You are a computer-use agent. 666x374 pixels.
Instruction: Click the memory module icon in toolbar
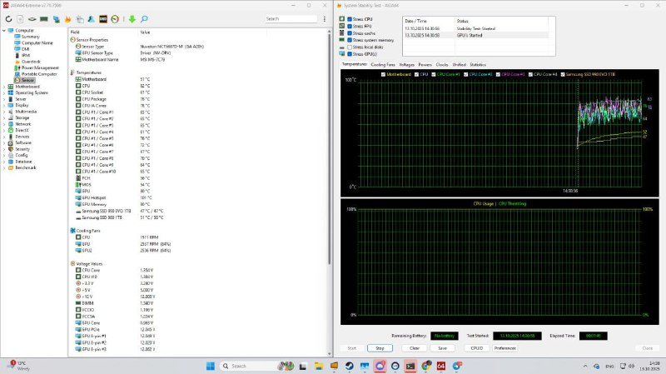pyautogui.click(x=44, y=19)
